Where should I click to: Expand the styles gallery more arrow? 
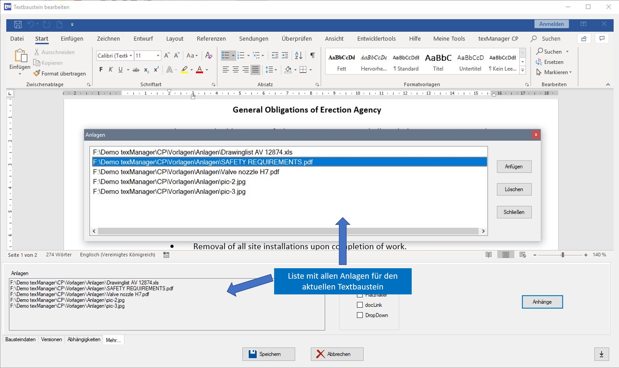523,70
